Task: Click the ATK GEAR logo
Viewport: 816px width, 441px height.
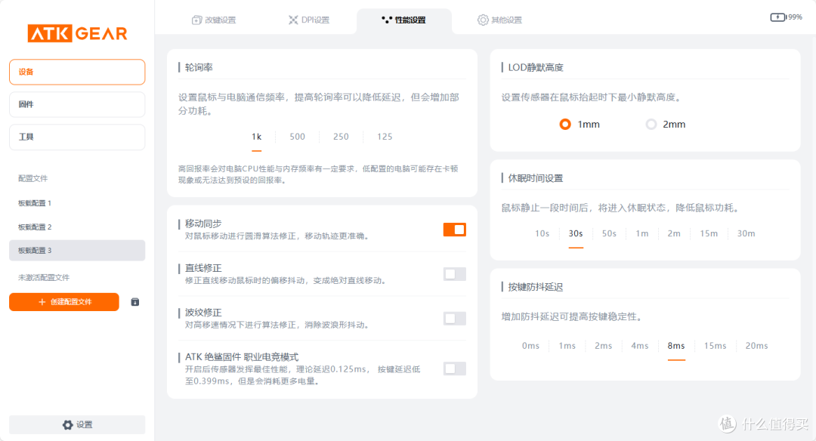Action: pos(78,33)
